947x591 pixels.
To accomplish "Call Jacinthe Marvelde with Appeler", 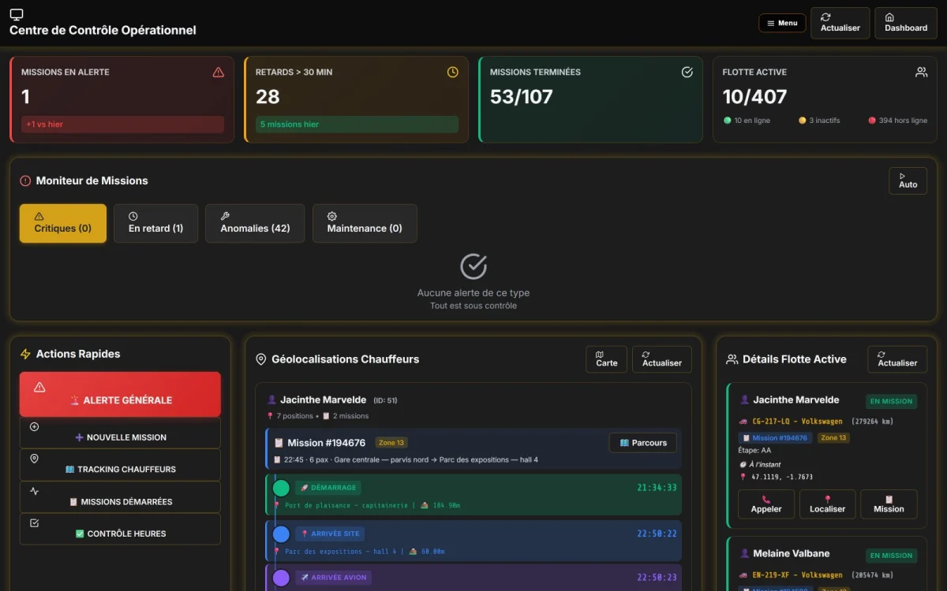I will (766, 504).
